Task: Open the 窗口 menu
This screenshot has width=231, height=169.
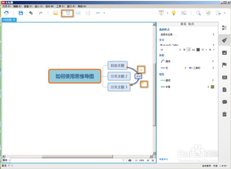Action: tap(71, 6)
